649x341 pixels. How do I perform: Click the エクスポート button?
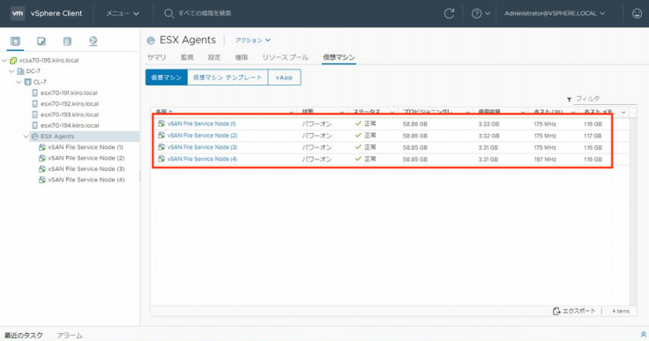pyautogui.click(x=575, y=311)
